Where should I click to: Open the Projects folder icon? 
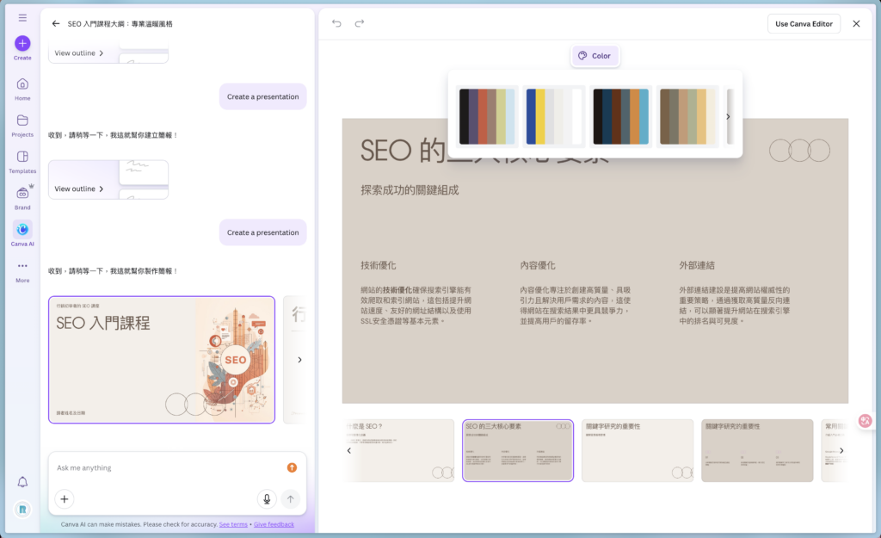pos(22,121)
